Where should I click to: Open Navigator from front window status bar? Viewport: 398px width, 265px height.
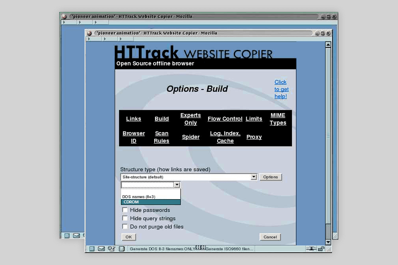point(92,249)
